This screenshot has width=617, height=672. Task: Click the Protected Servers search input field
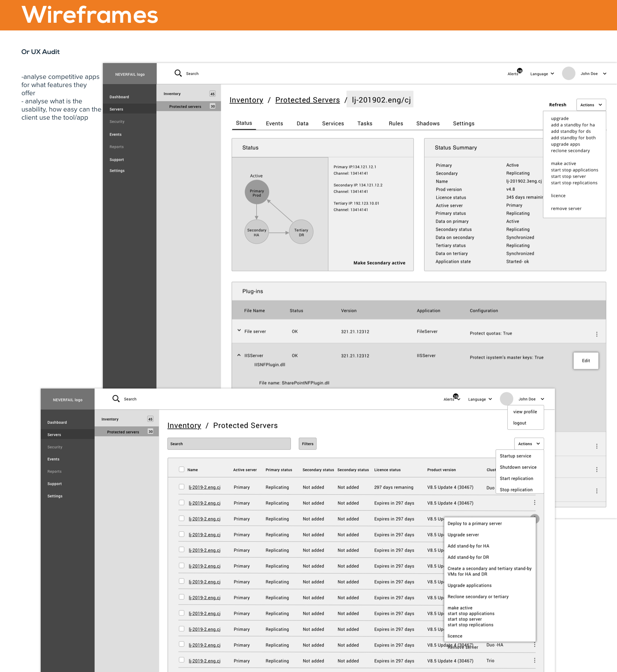point(229,444)
